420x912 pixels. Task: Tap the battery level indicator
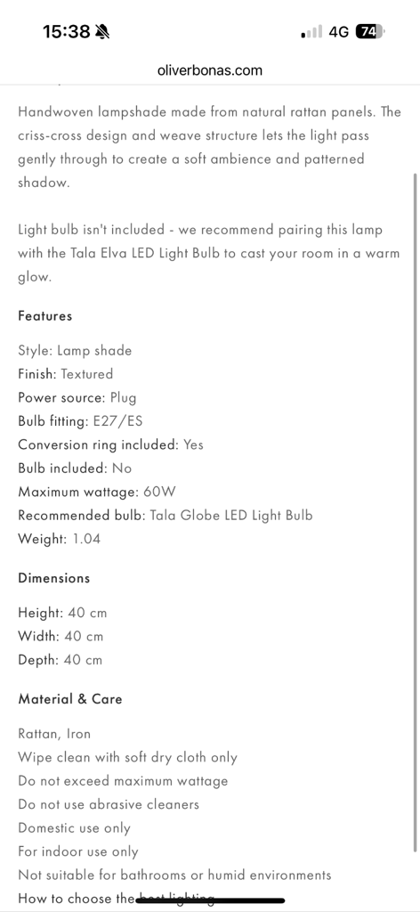click(371, 31)
